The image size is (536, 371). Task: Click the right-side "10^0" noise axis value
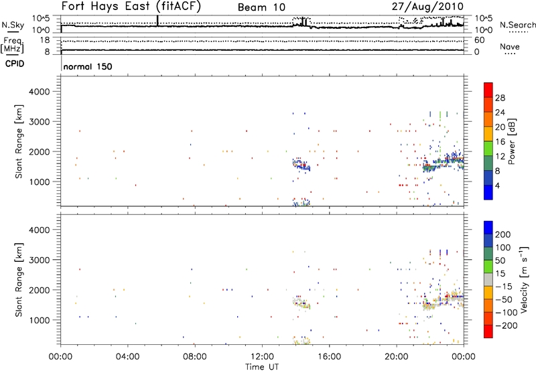pos(483,30)
